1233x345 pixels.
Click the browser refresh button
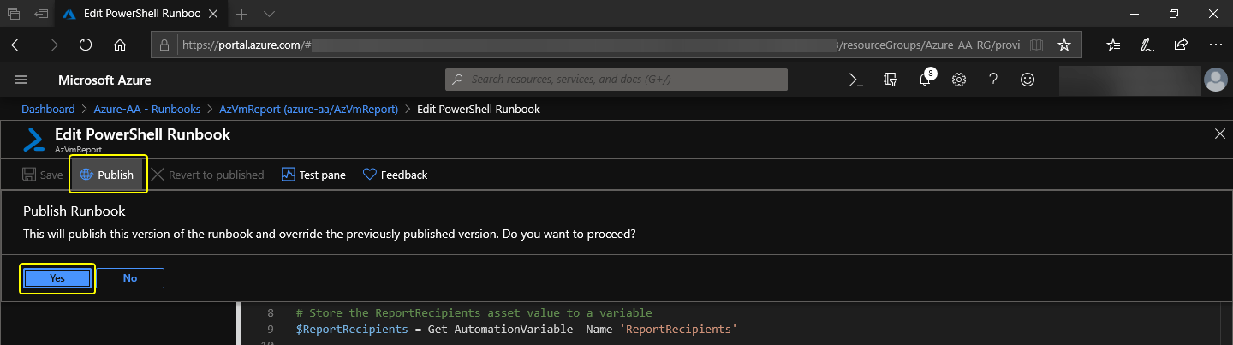pyautogui.click(x=86, y=45)
